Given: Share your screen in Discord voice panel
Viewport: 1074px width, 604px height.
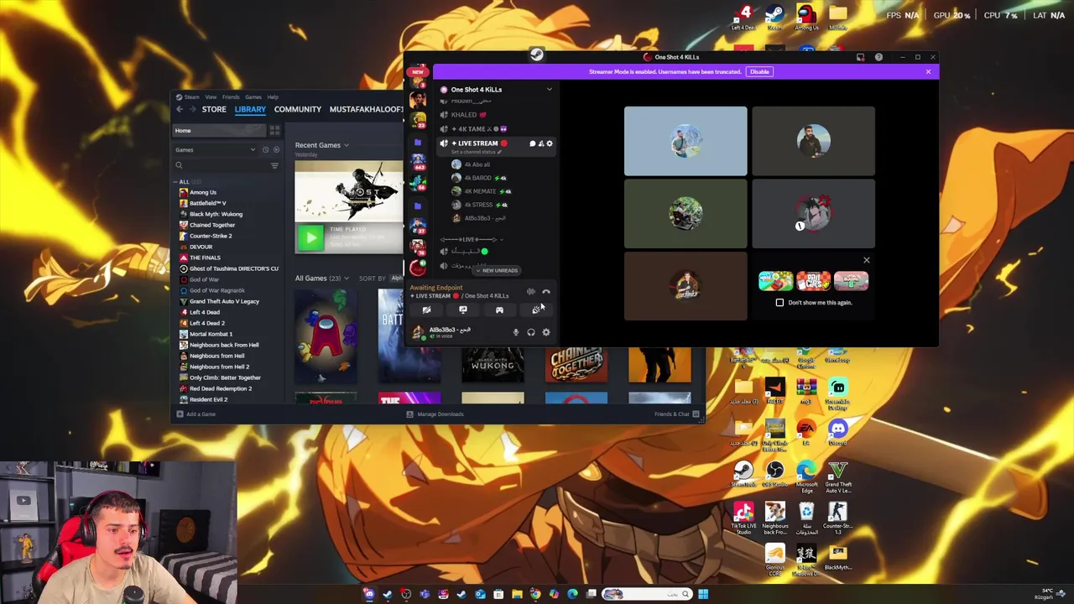Looking at the screenshot, I should click(x=463, y=310).
